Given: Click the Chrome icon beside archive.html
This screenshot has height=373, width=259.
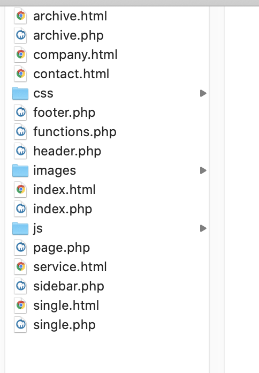Looking at the screenshot, I should tap(20, 16).
